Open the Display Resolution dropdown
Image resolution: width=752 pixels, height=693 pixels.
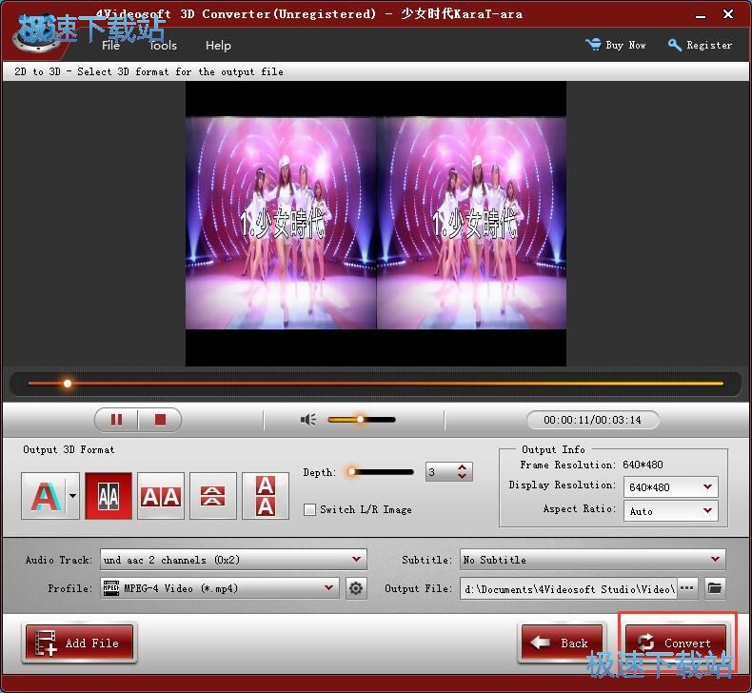pyautogui.click(x=707, y=487)
